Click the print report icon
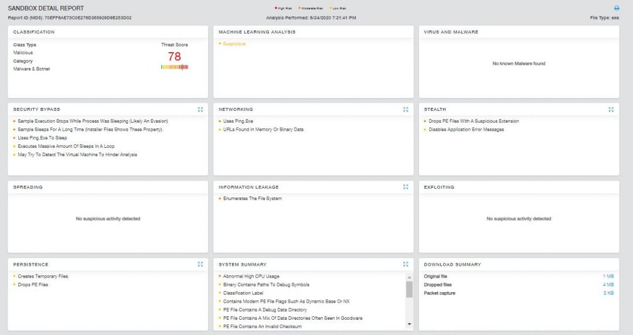 616,8
